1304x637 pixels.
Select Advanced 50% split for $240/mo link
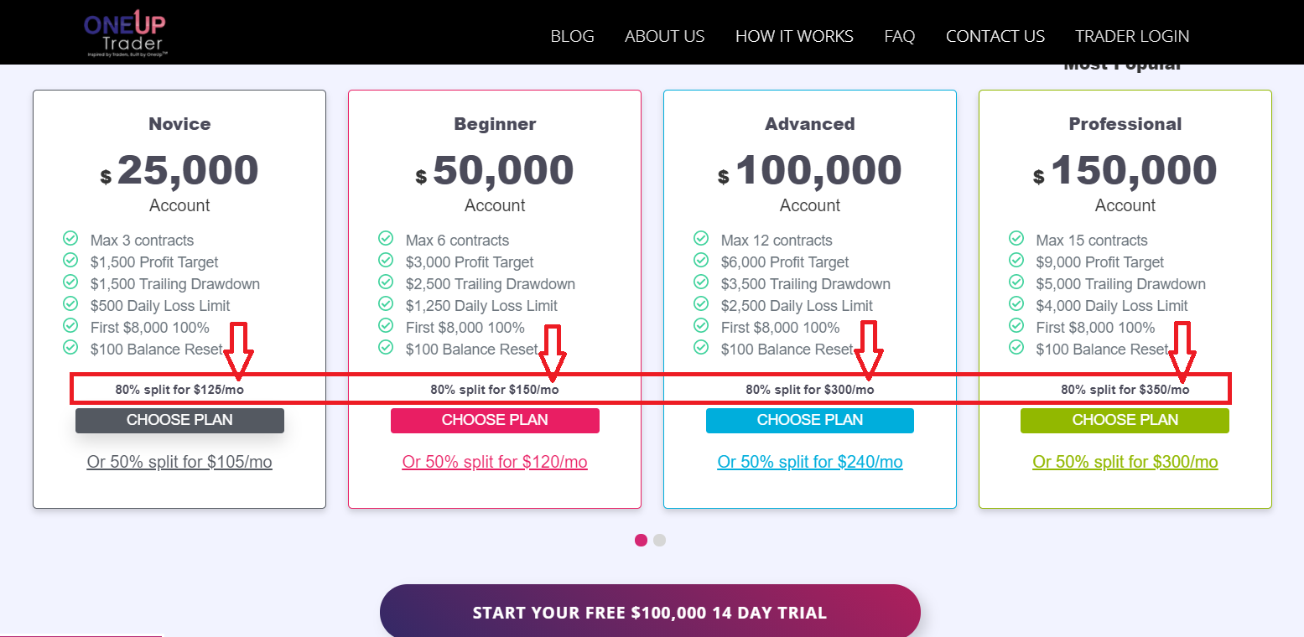click(x=810, y=462)
